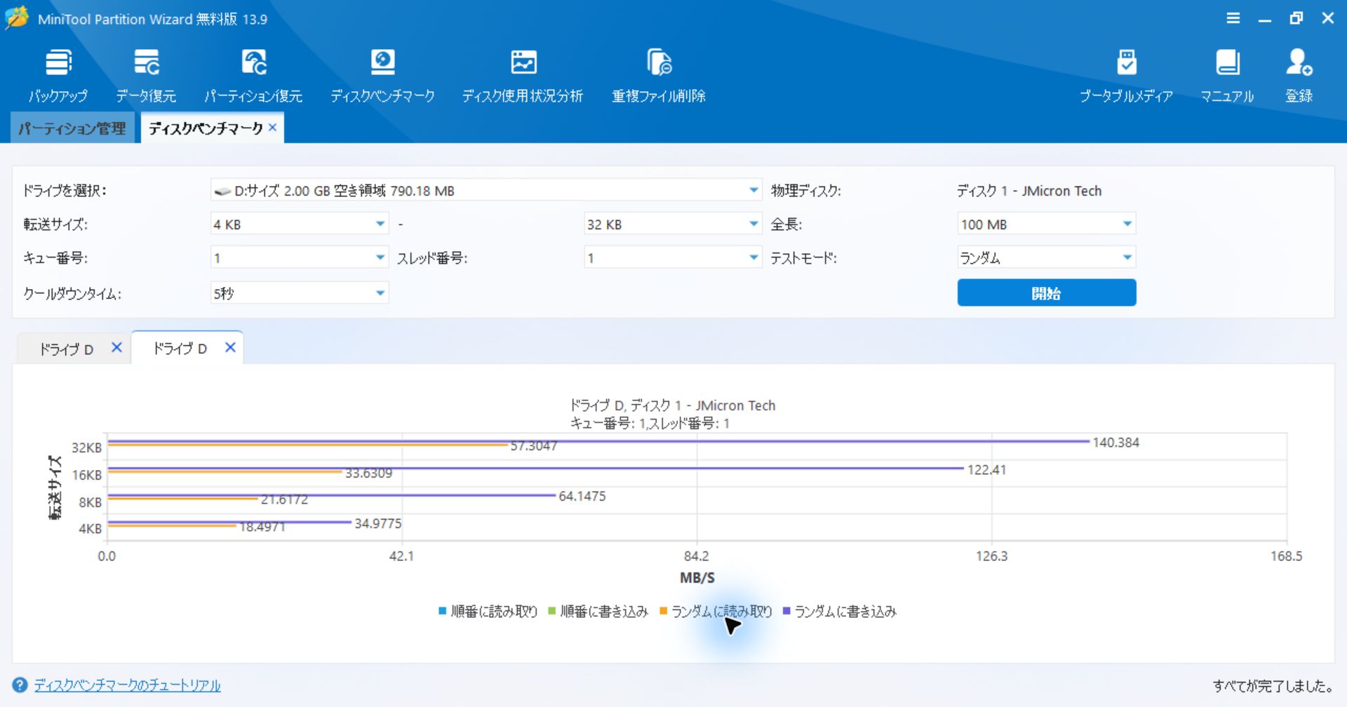Close the second ドライブ D result tab
Screen dimensions: 1347x707
230,347
